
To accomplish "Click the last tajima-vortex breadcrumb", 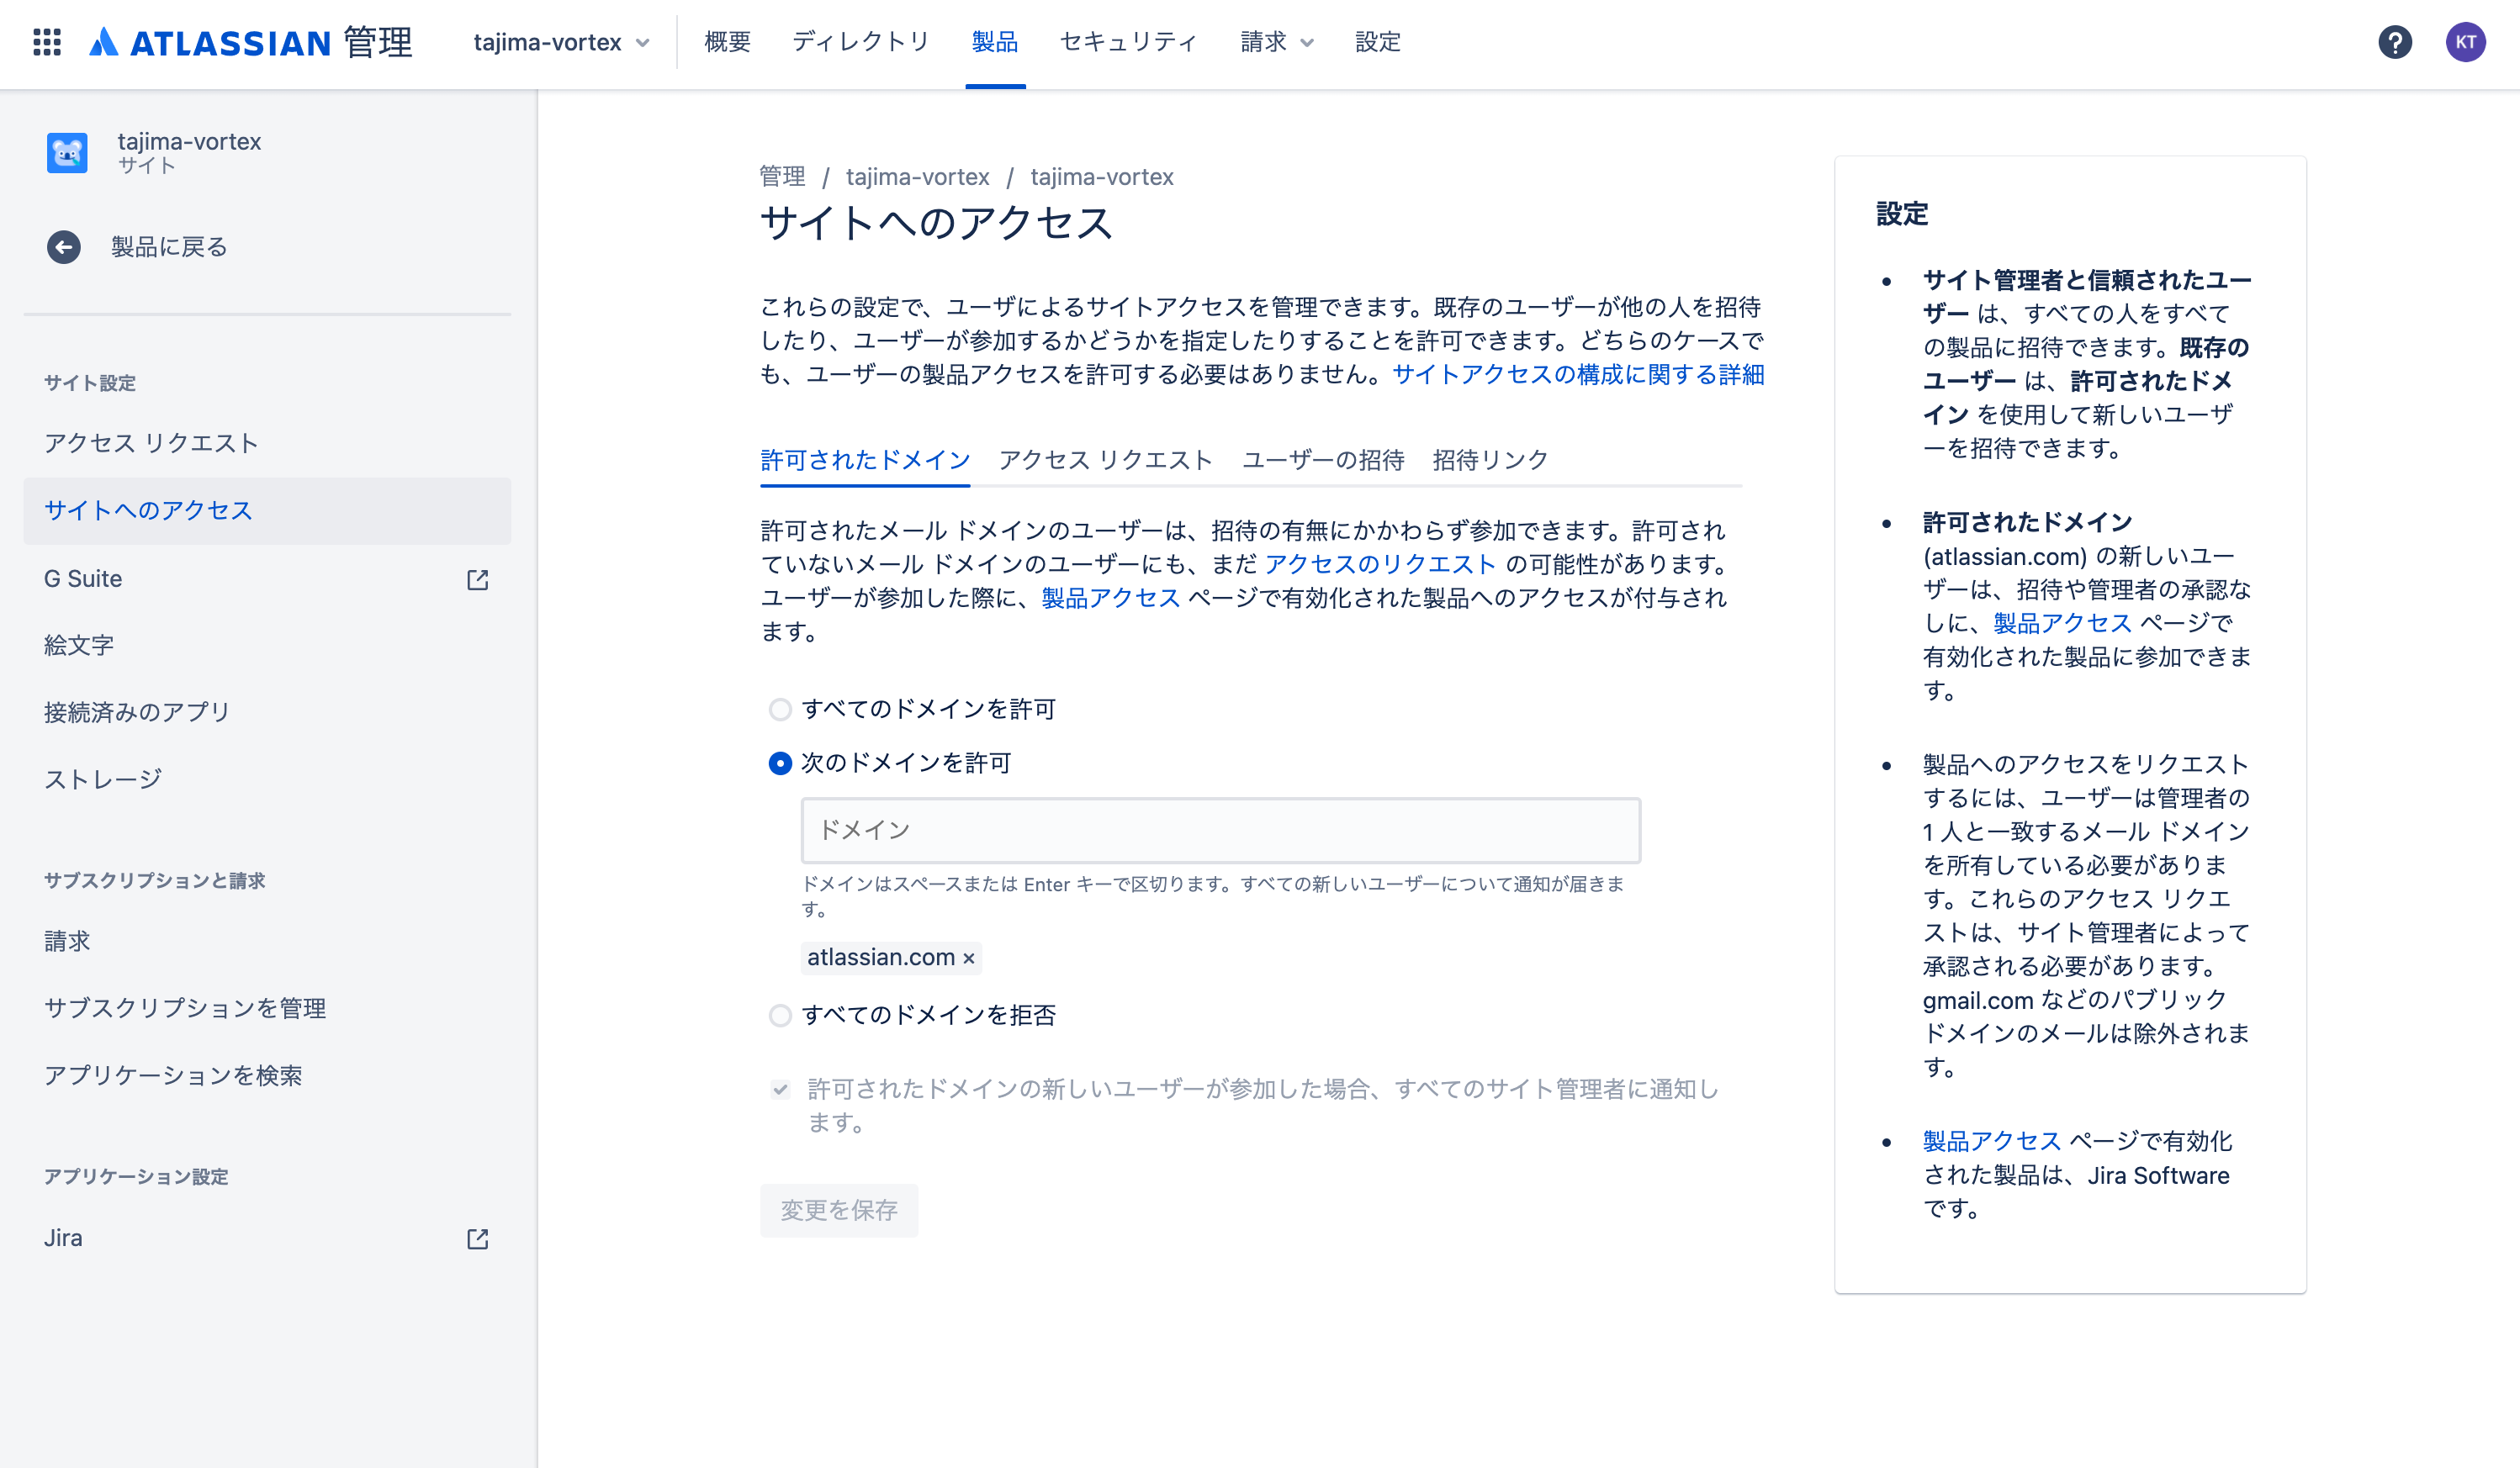I will click(x=1102, y=177).
